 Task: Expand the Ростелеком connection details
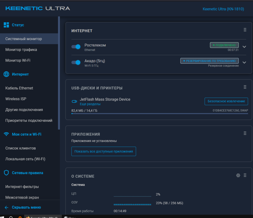coord(244,47)
